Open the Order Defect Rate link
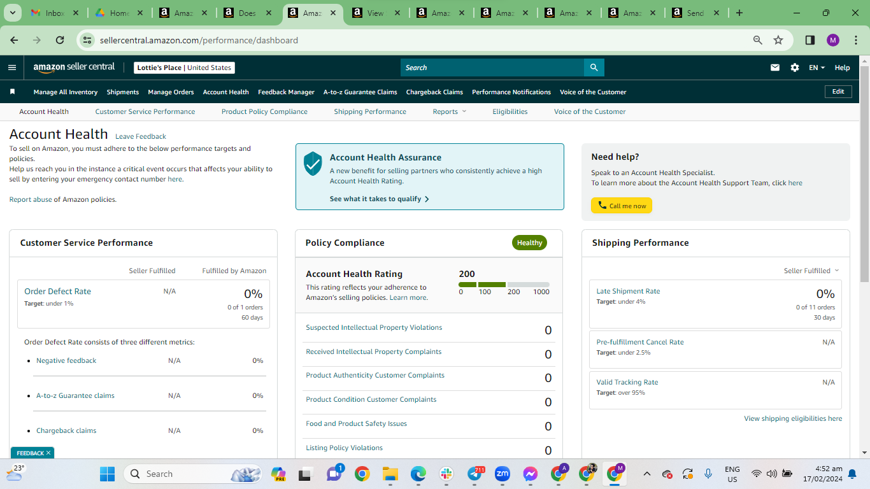The image size is (870, 489). click(58, 291)
